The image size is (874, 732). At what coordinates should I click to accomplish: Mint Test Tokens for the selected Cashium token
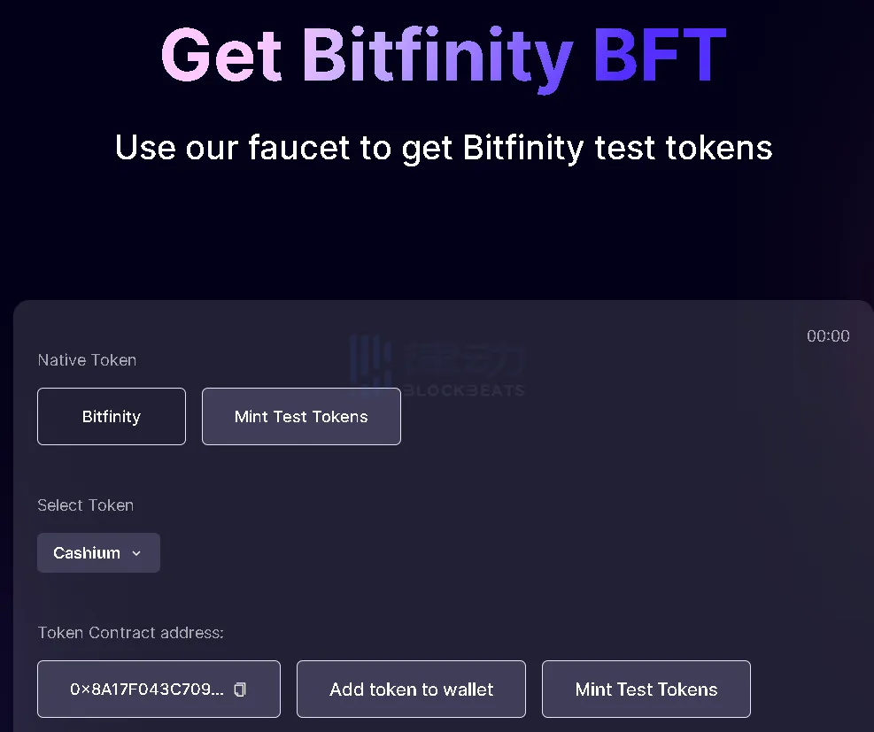646,690
